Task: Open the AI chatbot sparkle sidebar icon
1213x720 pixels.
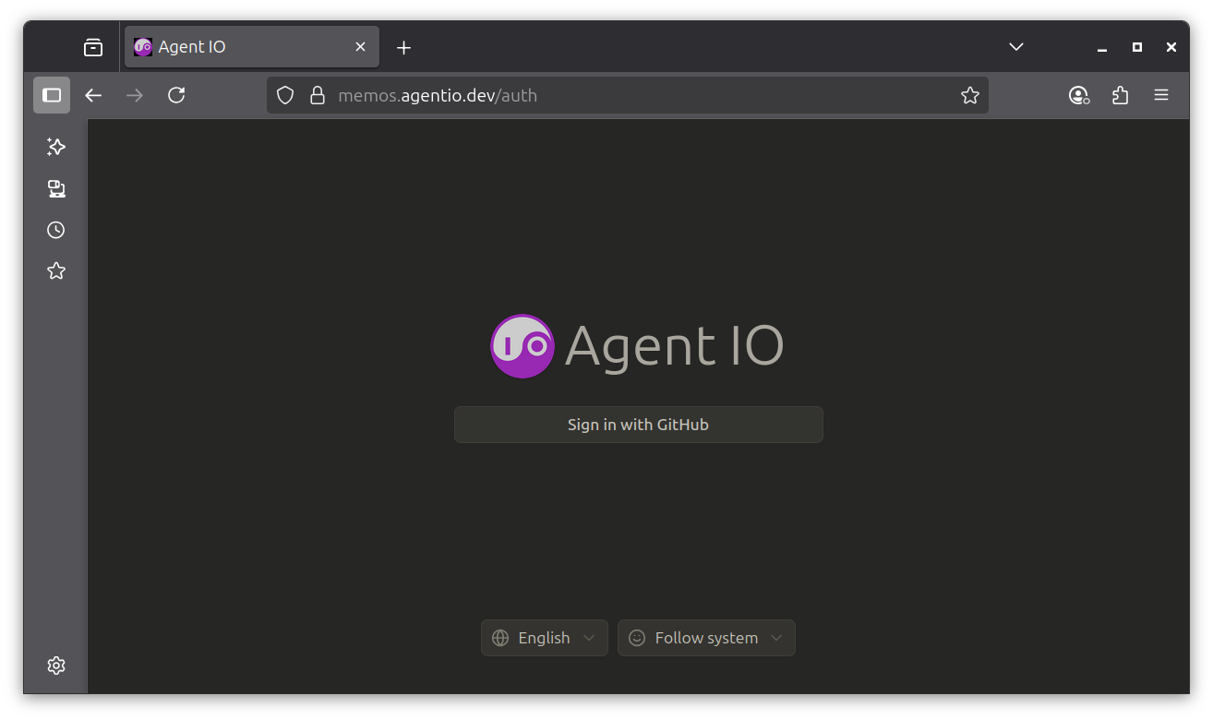Action: click(56, 147)
